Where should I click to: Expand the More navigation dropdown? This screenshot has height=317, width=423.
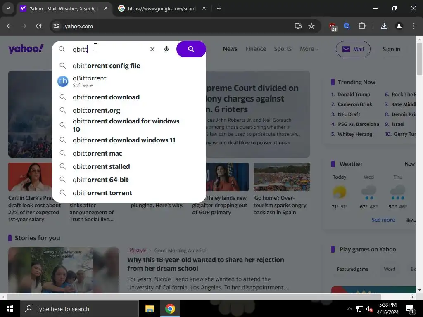point(309,49)
